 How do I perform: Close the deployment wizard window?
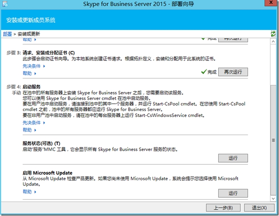271,3
